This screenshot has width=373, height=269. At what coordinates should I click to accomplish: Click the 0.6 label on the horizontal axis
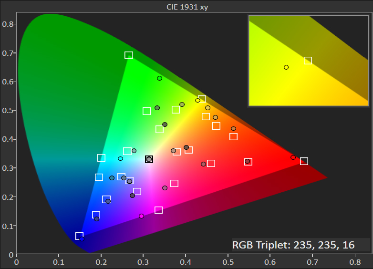(x=270, y=262)
